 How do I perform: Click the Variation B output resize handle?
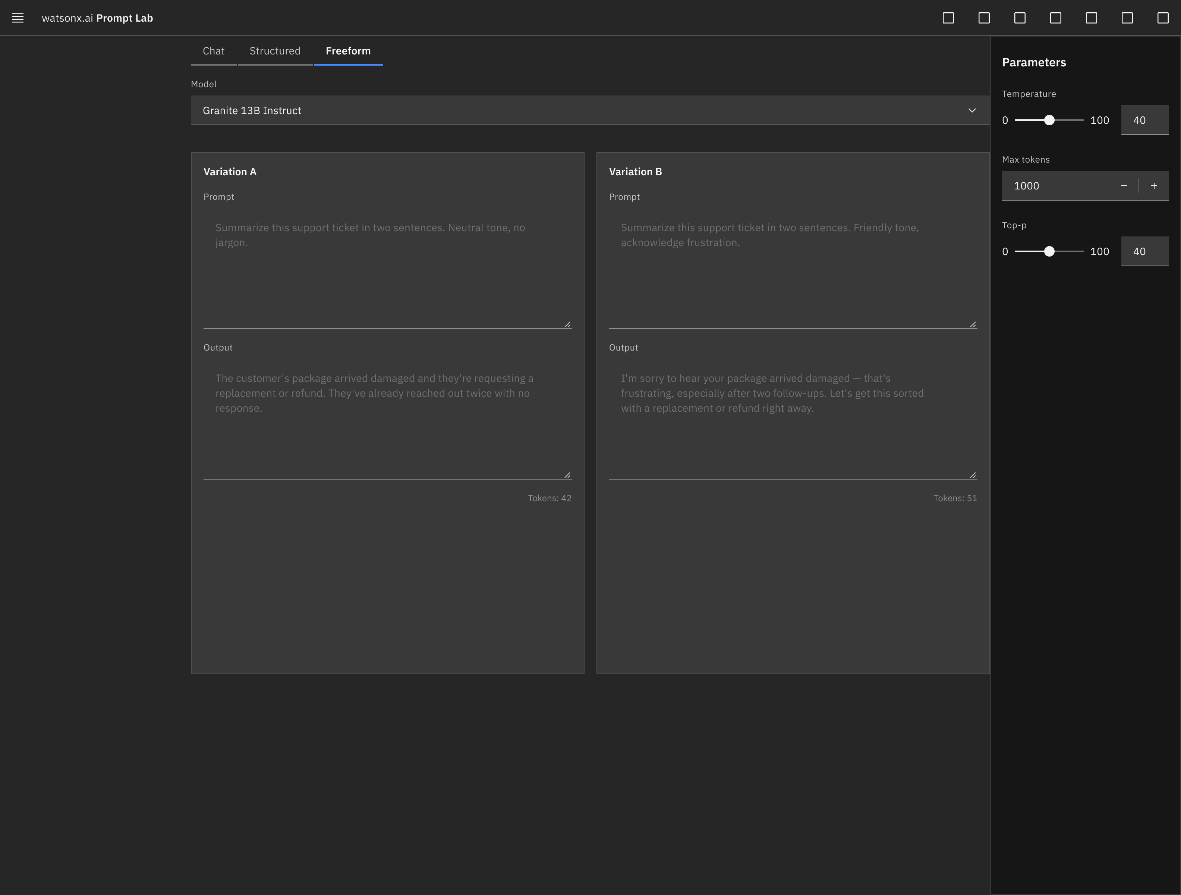click(973, 475)
